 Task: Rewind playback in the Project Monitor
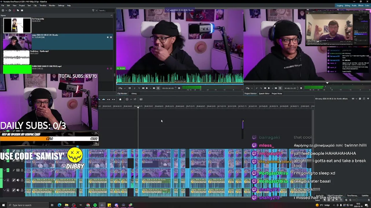(x=265, y=88)
